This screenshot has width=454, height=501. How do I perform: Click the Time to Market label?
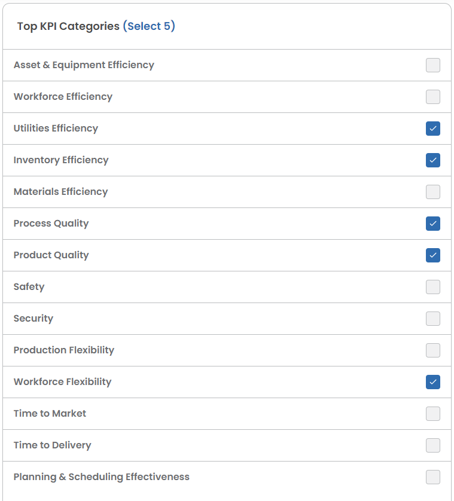(x=50, y=414)
